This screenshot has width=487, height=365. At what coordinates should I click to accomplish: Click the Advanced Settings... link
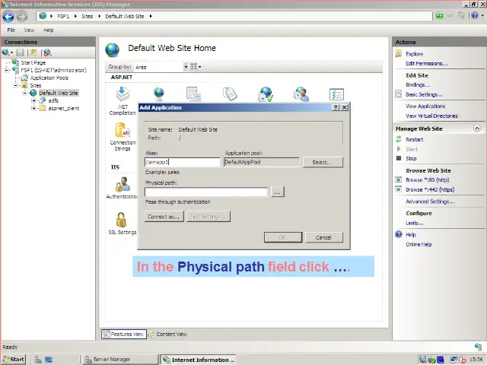[430, 202]
